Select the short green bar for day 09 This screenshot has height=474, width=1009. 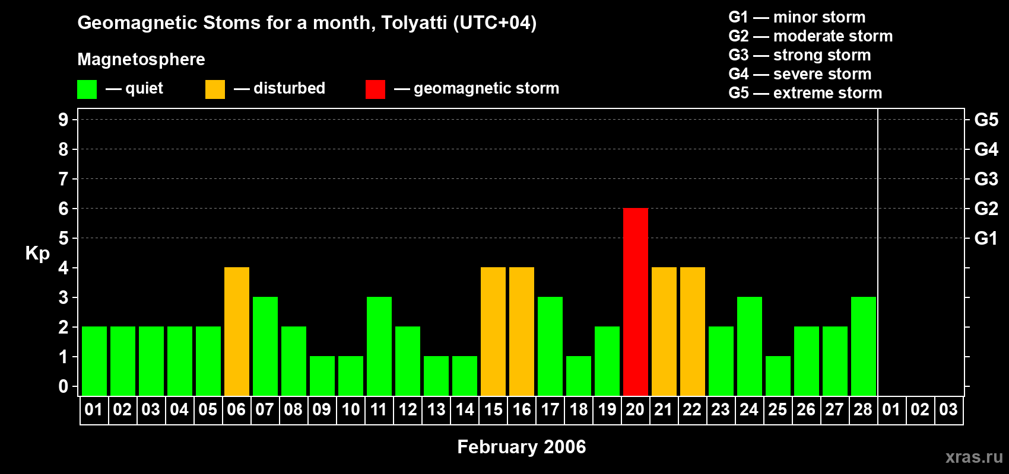(322, 376)
